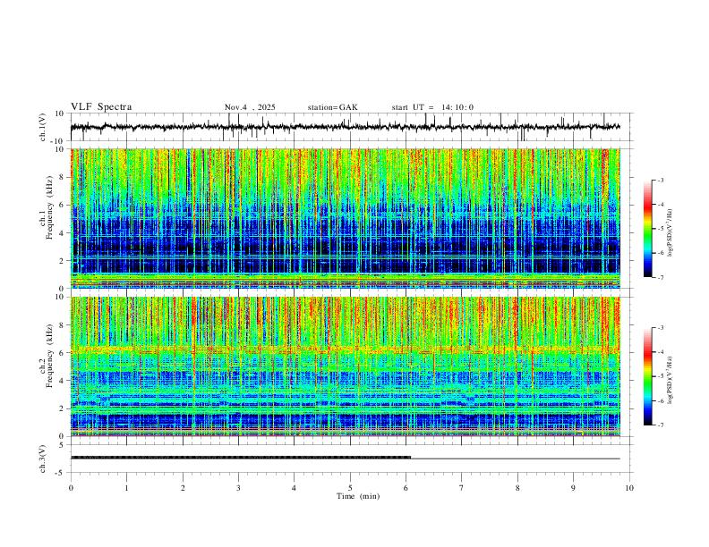
Task: Click the 'VLF Spectra' plot title
Action: pyautogui.click(x=101, y=107)
